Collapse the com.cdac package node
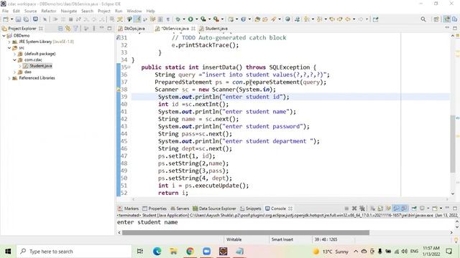Viewport: 460px width, 258px height. coord(14,60)
